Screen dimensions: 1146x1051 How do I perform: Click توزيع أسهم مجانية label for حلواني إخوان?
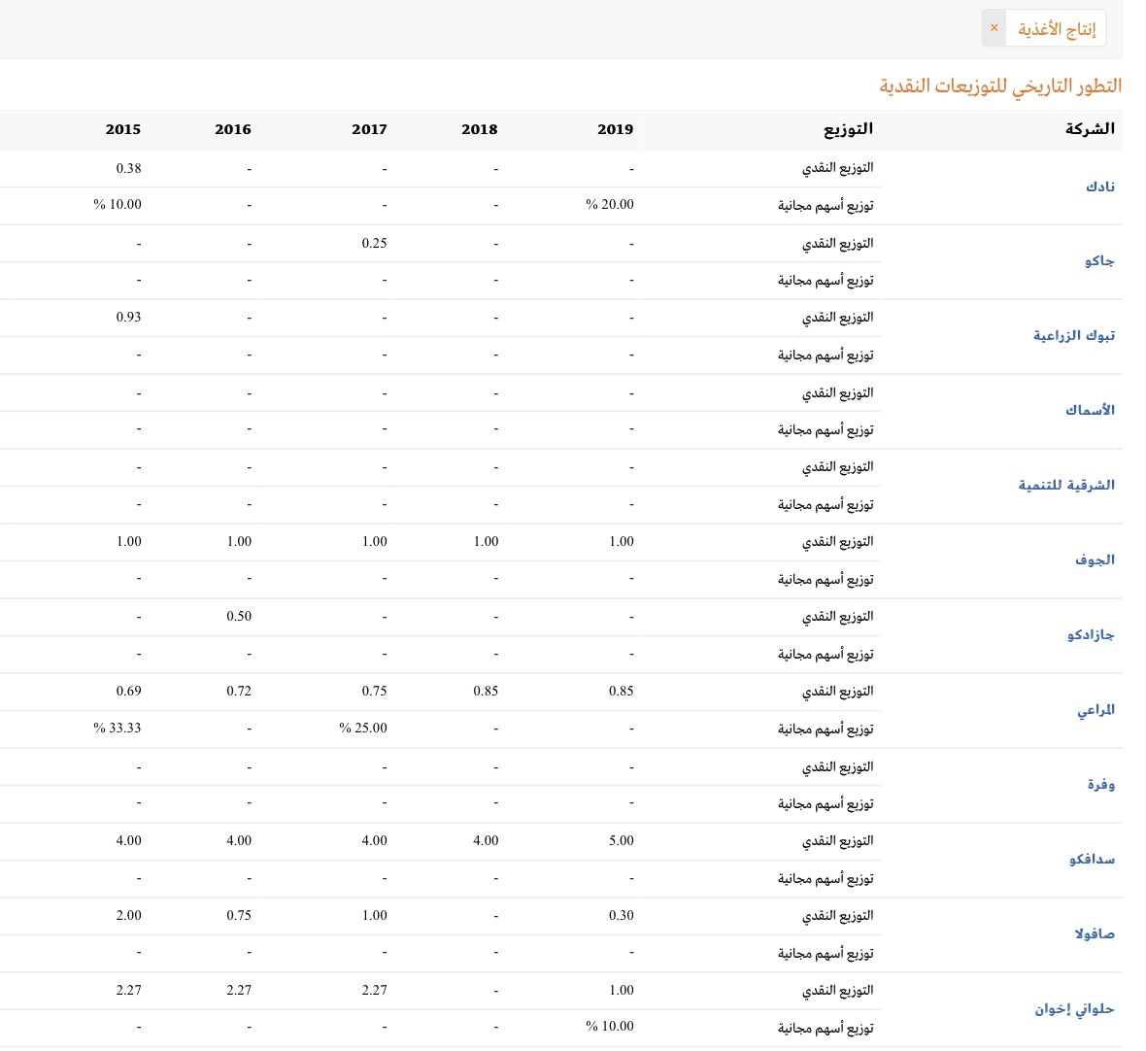pyautogui.click(x=826, y=1029)
